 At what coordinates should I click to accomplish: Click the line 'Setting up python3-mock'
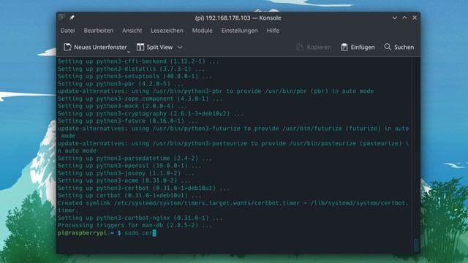(122, 106)
